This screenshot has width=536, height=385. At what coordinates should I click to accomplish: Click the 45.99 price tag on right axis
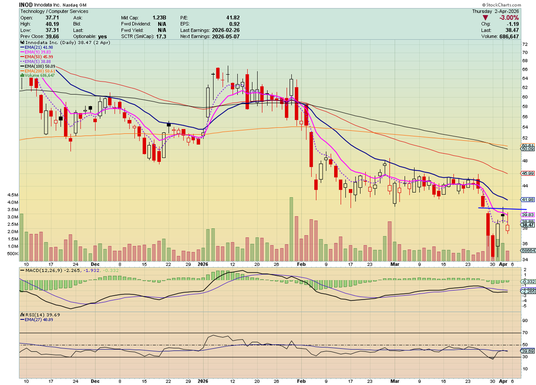point(528,173)
